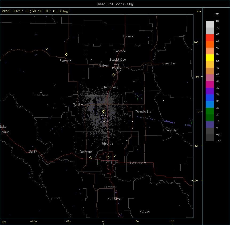Click the yellow diamond marker above RockyMH
The image size is (230, 225).
pos(66,54)
